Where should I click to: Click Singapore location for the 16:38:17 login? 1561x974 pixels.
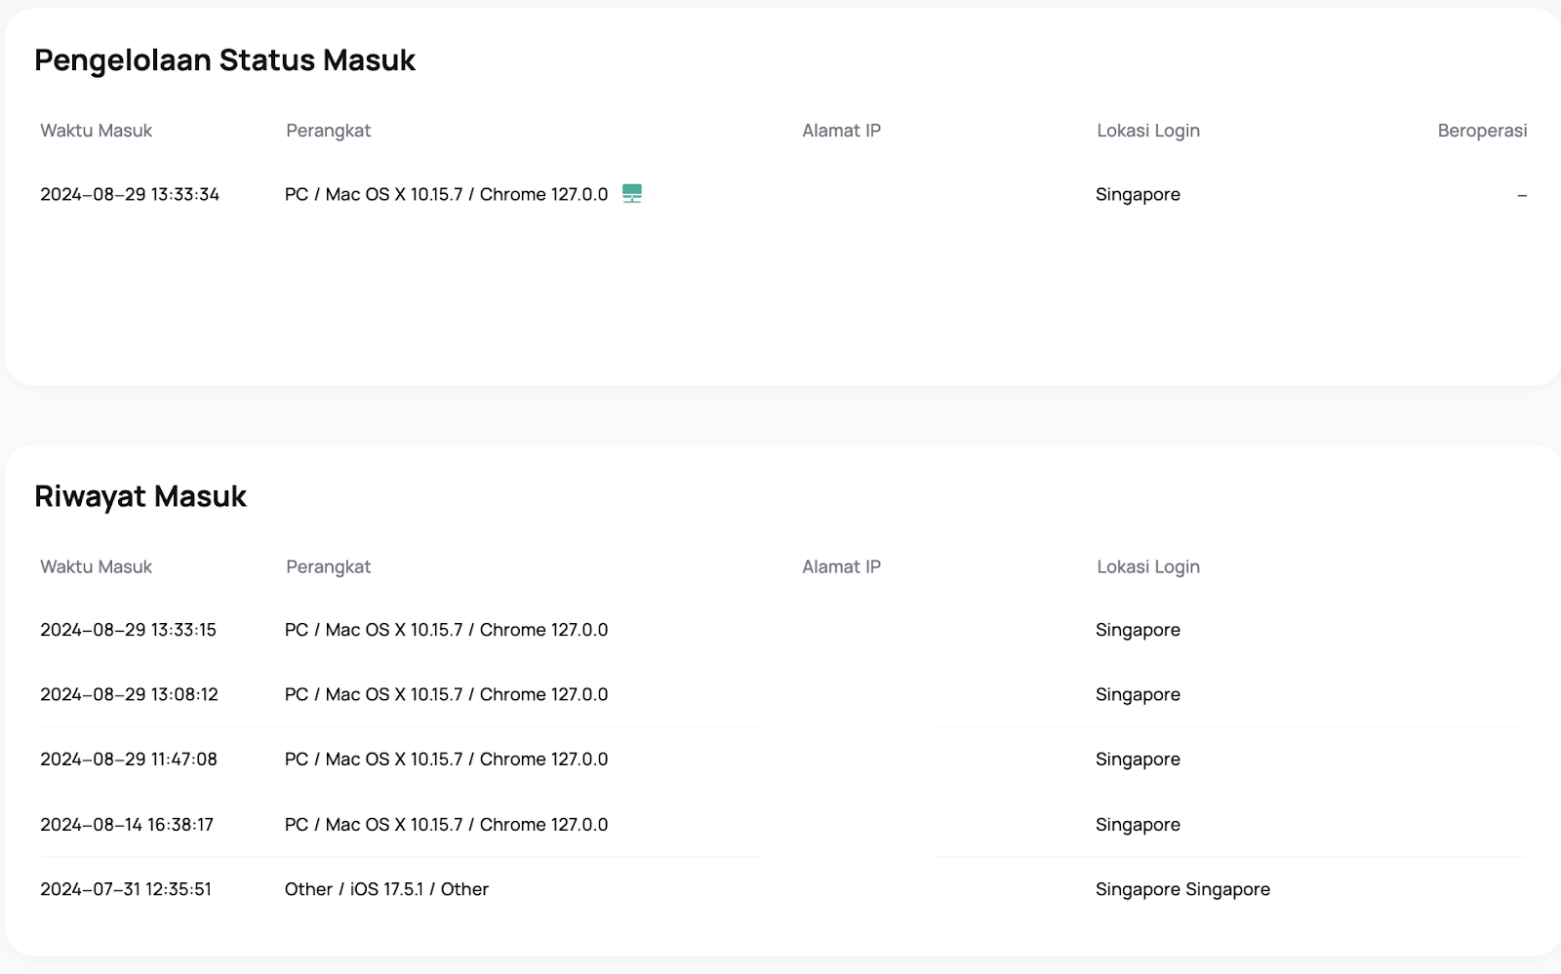(x=1138, y=824)
